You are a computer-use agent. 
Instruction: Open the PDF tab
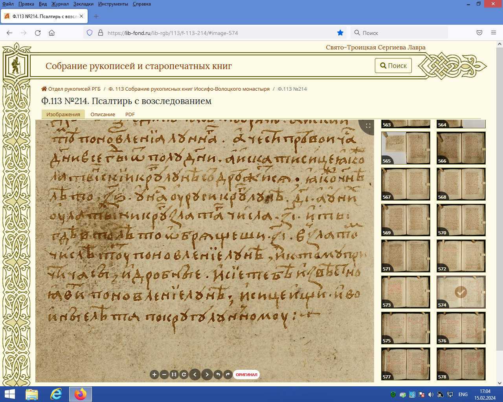[130, 114]
